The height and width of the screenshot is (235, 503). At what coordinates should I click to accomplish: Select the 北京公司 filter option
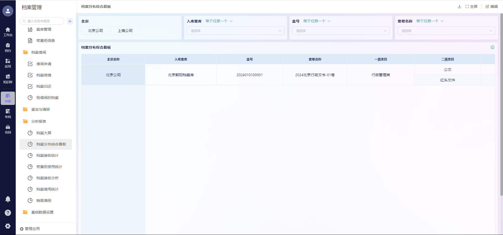click(x=95, y=31)
